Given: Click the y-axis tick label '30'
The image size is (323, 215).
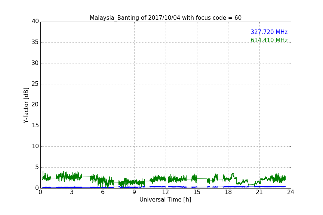Looking at the screenshot, I should coord(35,63).
